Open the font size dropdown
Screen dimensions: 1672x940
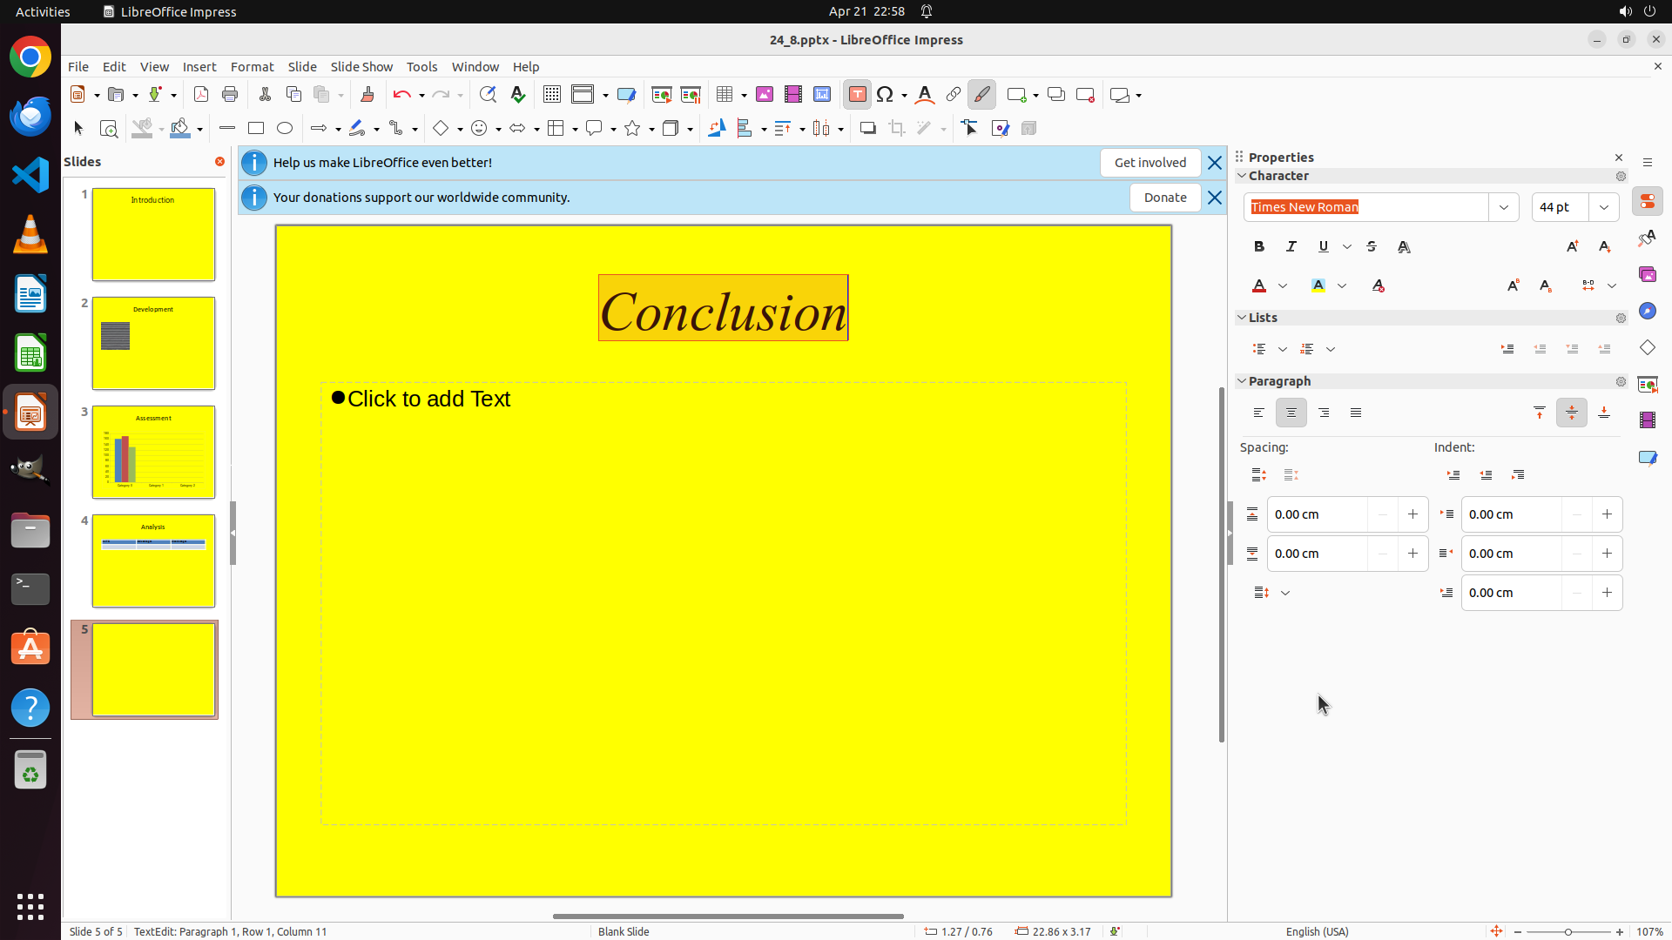coord(1604,207)
